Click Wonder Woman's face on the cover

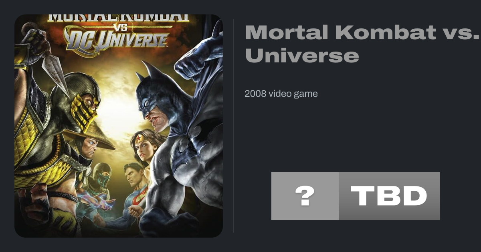click(143, 147)
